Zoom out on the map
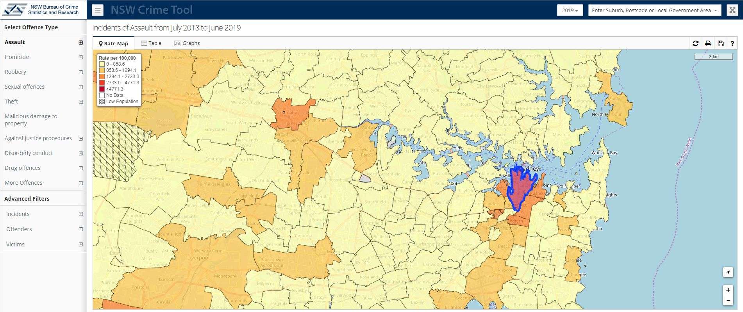The width and height of the screenshot is (743, 312). coord(728,300)
